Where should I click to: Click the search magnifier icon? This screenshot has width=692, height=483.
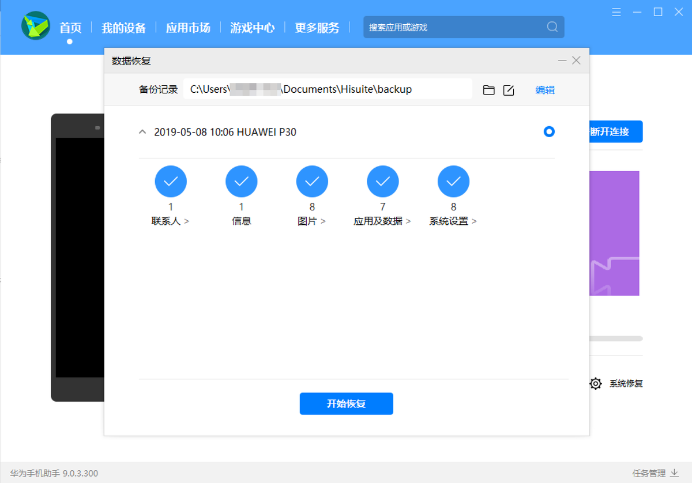tap(551, 27)
